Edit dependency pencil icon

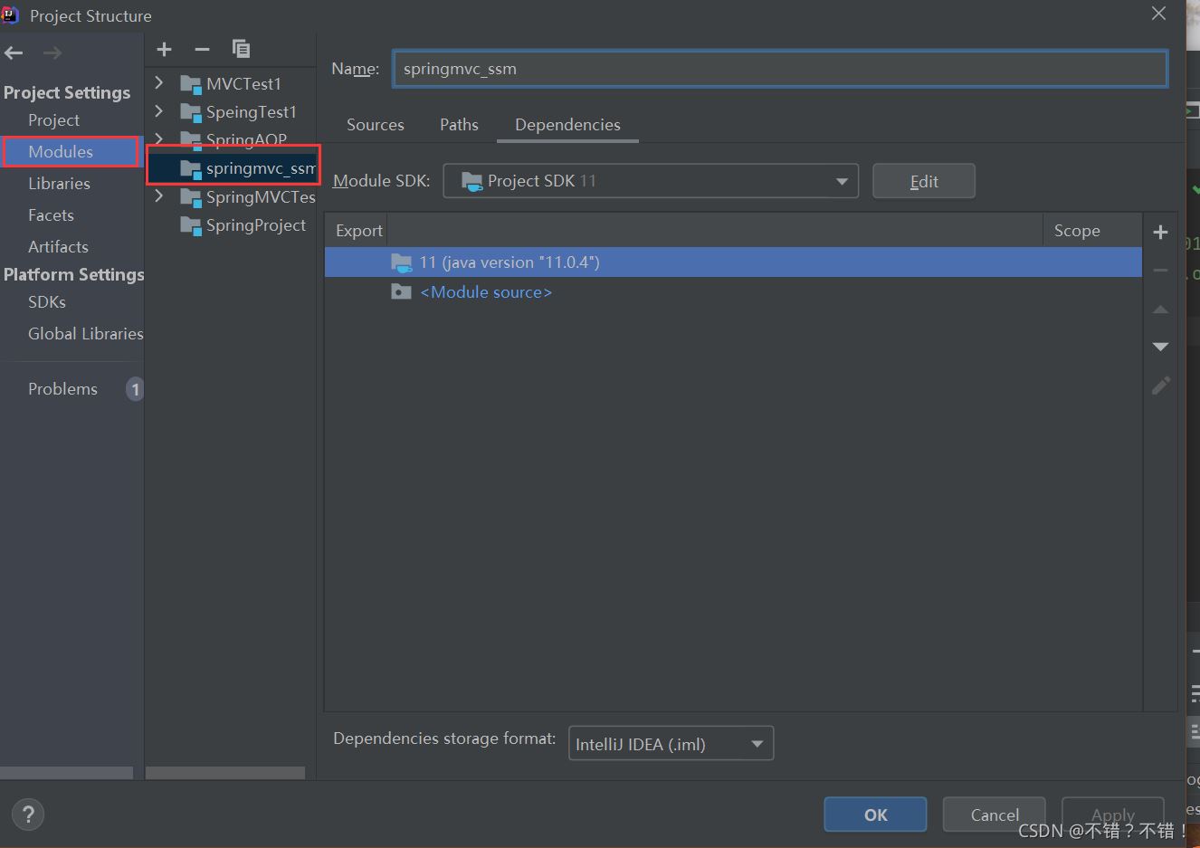click(1161, 386)
